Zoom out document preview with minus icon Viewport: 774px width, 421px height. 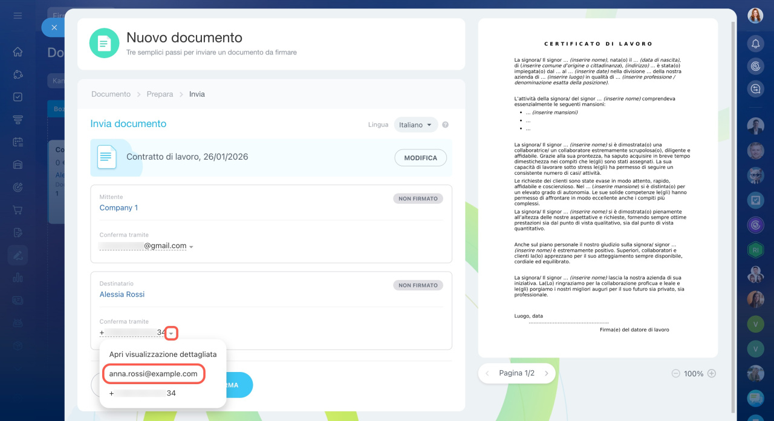click(x=675, y=374)
